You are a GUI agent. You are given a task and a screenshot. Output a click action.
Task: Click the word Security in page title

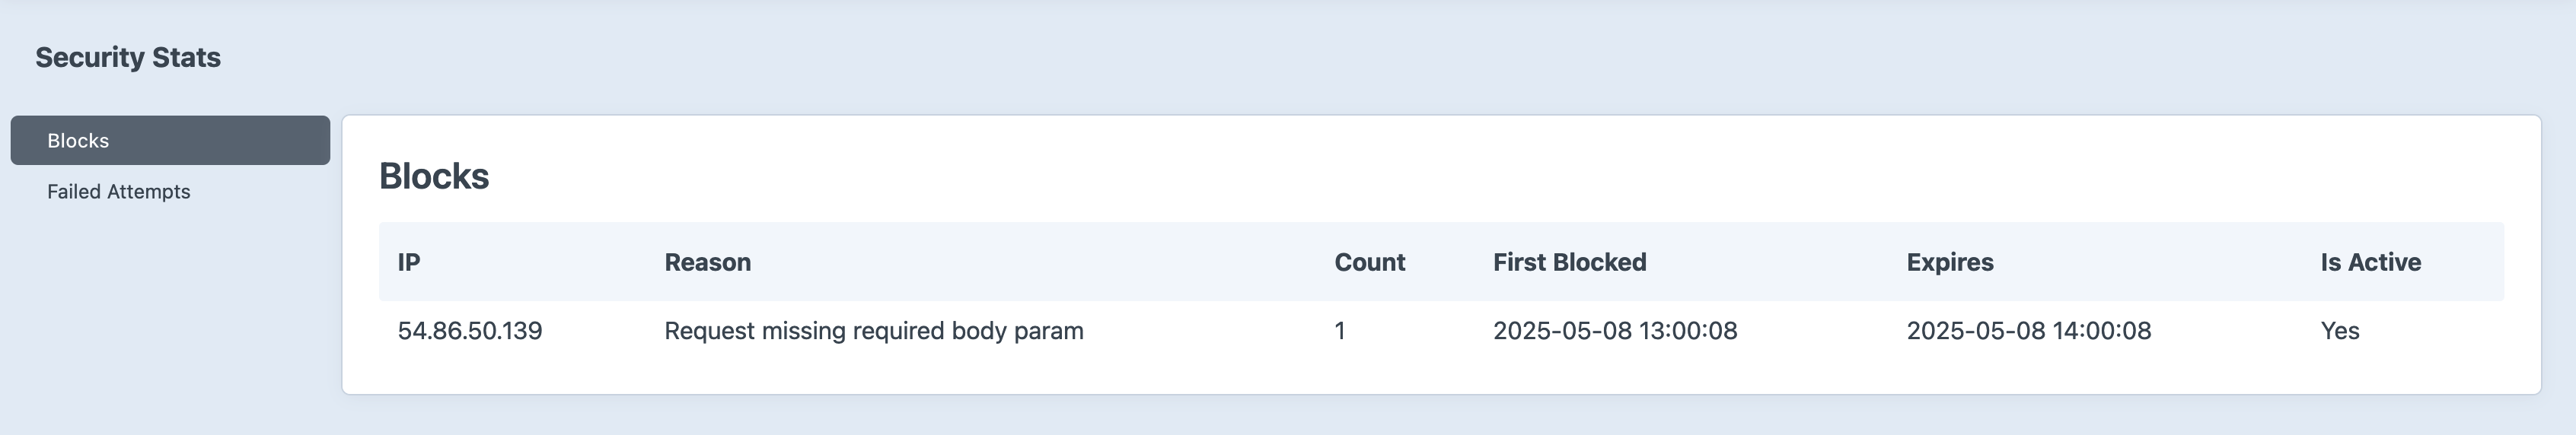click(90, 58)
